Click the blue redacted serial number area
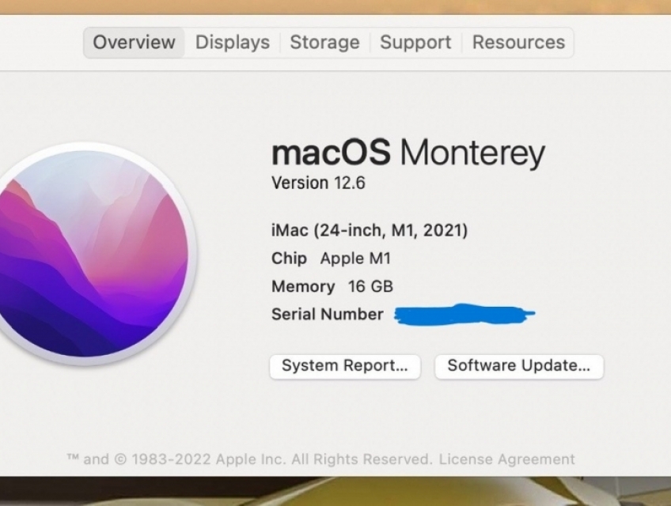The width and height of the screenshot is (671, 506). point(467,312)
